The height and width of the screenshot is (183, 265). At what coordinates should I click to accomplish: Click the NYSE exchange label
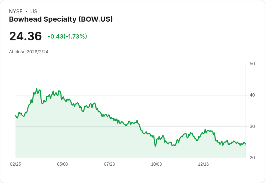coord(15,12)
